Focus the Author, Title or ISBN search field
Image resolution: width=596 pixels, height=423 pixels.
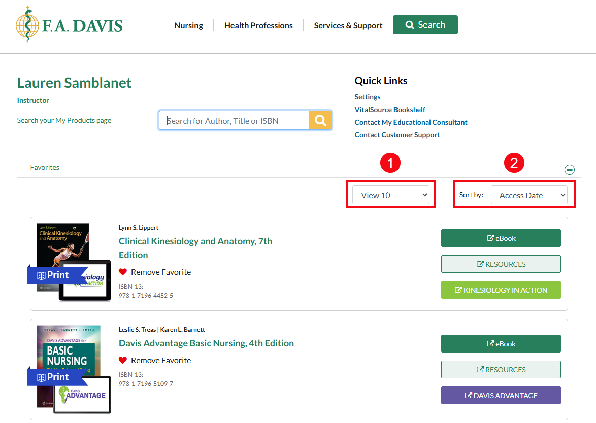(x=234, y=120)
